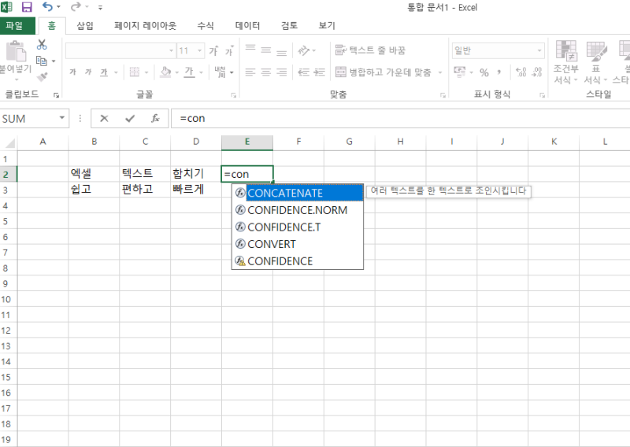Click the Cut scissors icon
Image resolution: width=630 pixels, height=447 pixels.
click(42, 45)
